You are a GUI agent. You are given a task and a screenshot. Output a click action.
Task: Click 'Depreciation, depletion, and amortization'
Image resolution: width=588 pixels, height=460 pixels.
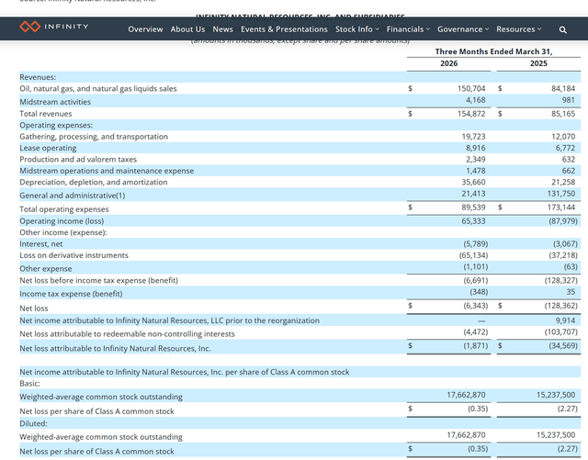(x=94, y=182)
